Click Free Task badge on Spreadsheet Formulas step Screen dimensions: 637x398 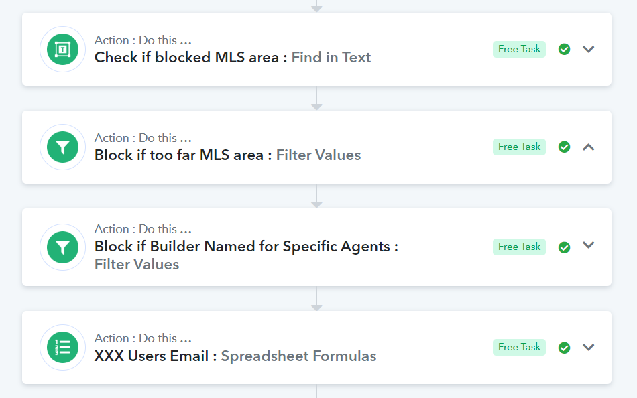point(519,347)
